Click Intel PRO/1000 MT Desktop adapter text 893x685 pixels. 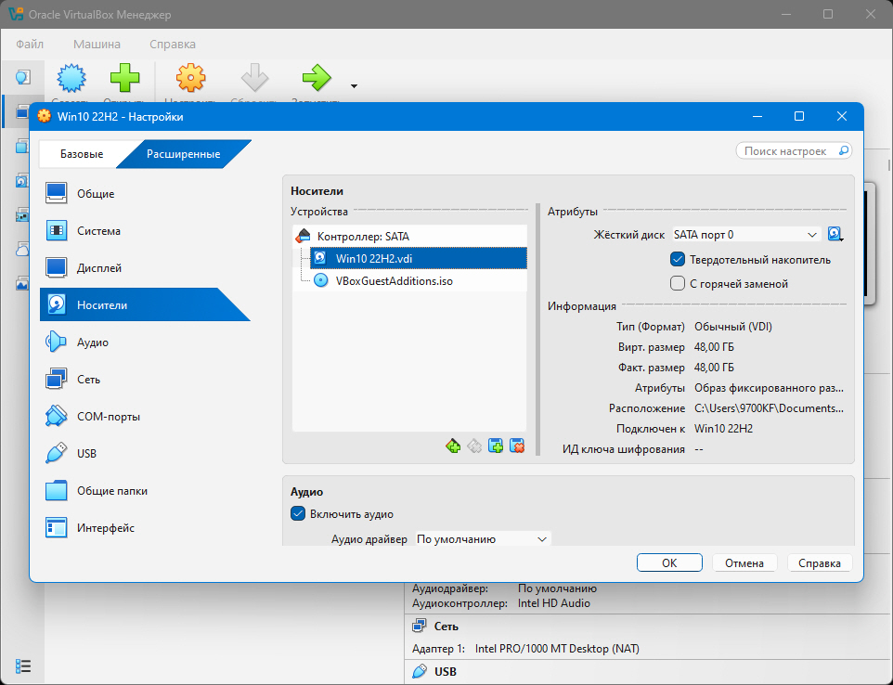pos(557,649)
